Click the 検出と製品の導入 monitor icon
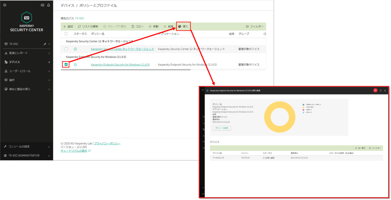391x200 pixels. click(x=6, y=89)
